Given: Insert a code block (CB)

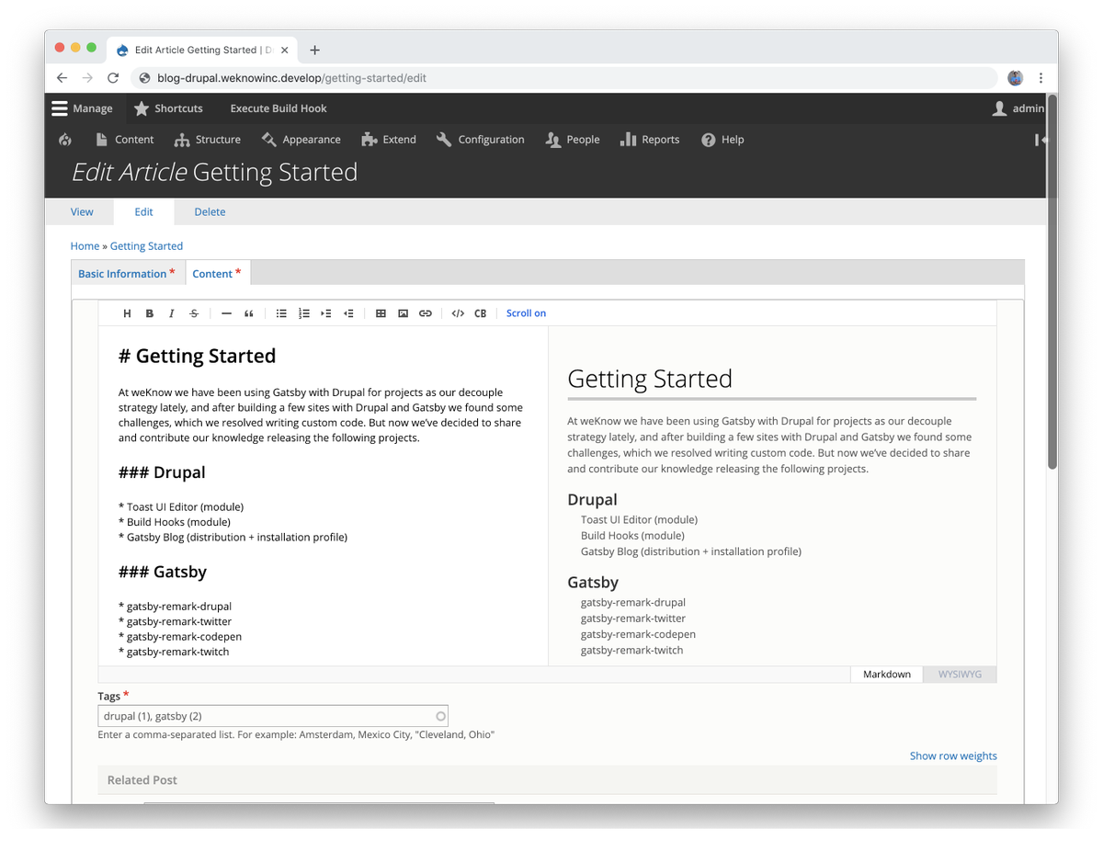Looking at the screenshot, I should (480, 313).
